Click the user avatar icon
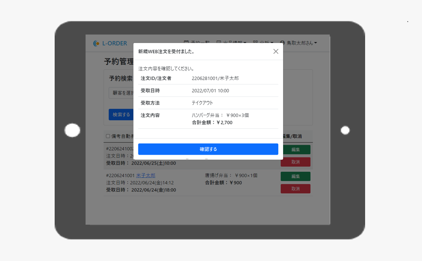422x261 pixels. [283, 43]
